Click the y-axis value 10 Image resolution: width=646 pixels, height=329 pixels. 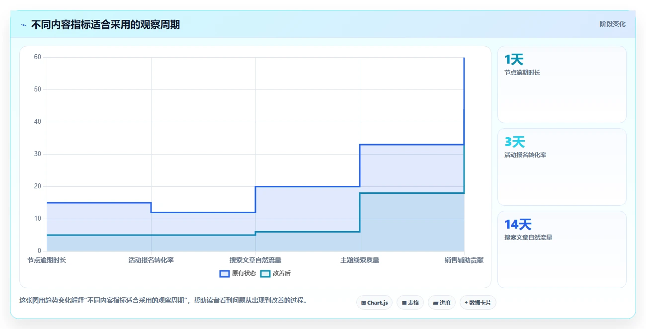coord(37,219)
